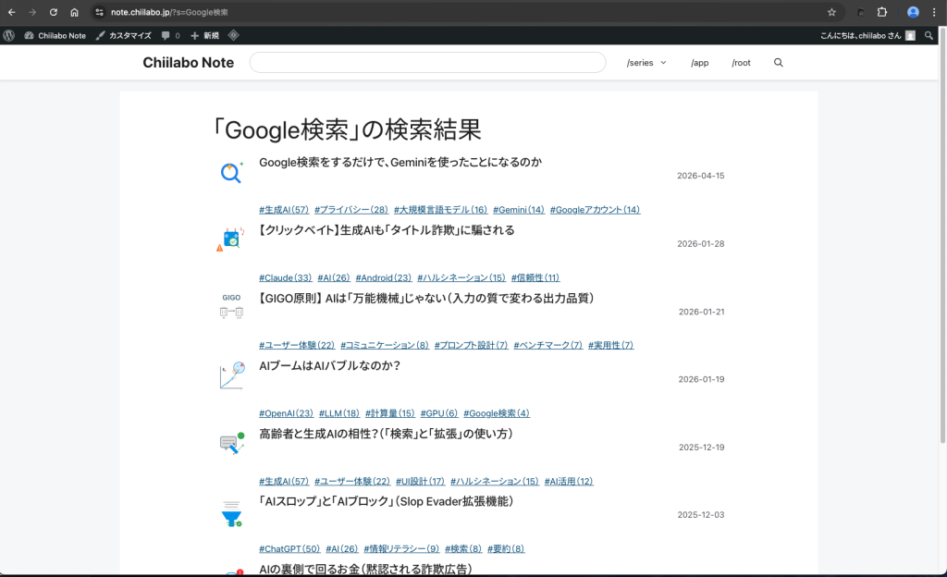Viewport: 947px width, 577px height.
Task: Focus the header search input field
Action: [x=427, y=63]
